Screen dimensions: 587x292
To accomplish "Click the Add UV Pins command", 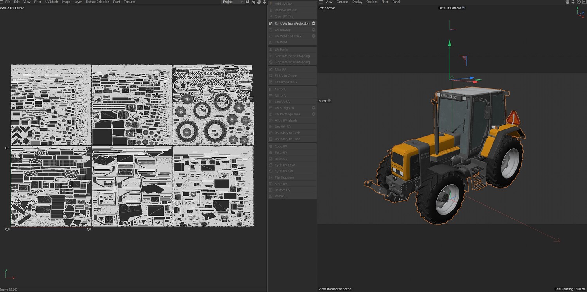I will pos(292,4).
